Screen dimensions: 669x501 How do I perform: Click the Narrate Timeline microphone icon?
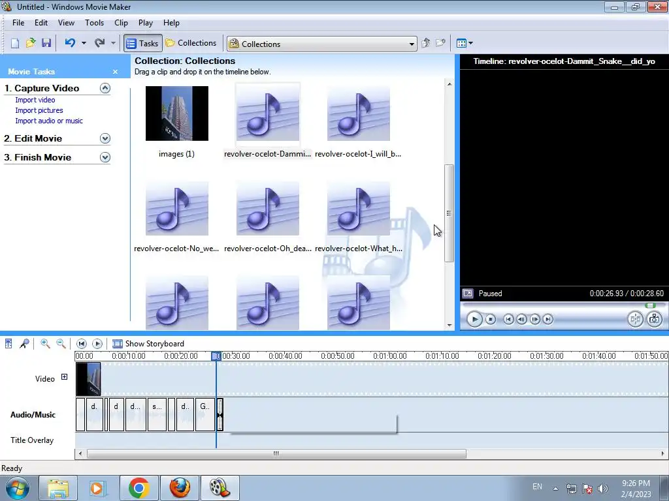pos(24,343)
